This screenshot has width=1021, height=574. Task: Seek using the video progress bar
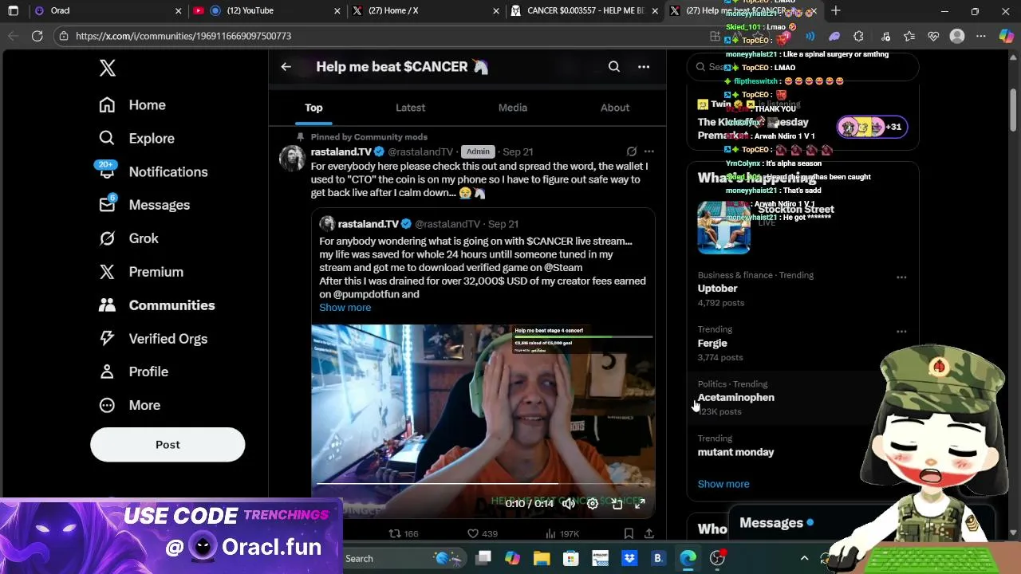[x=483, y=483]
